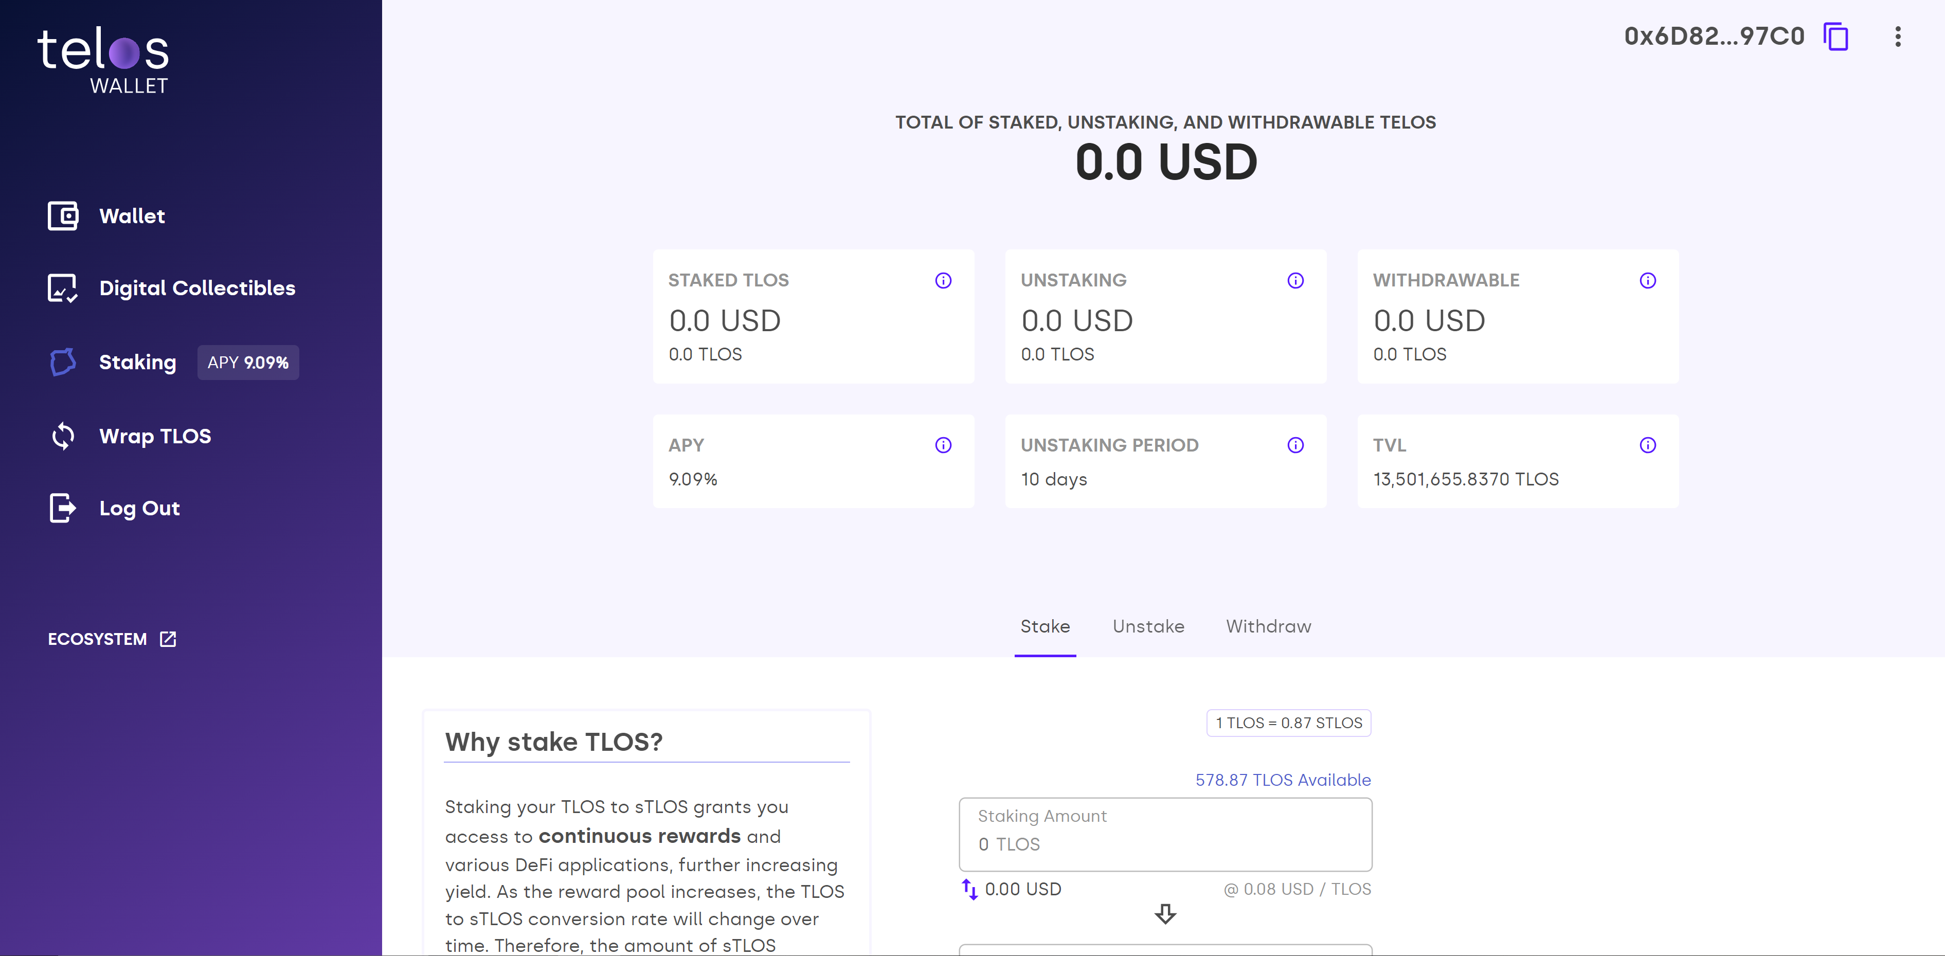Click the APY 9.09% badge

pyautogui.click(x=248, y=363)
